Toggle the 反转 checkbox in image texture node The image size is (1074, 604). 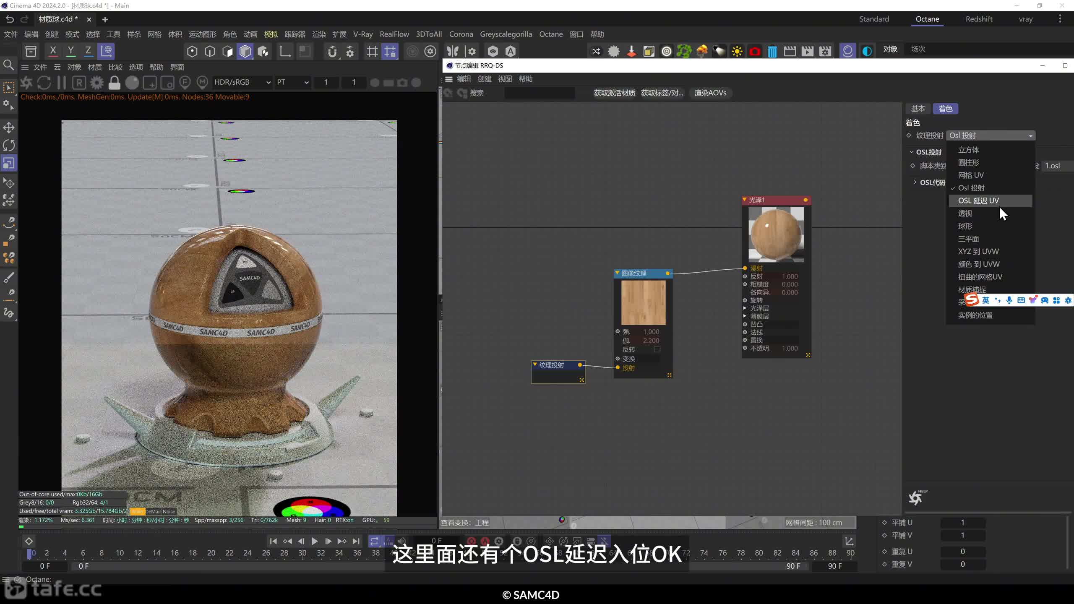pyautogui.click(x=657, y=349)
